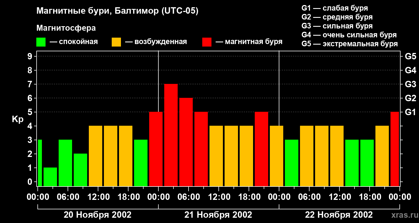419x223 pixels.
Task: Click the G1 — слабая буря line
Action: pyautogui.click(x=335, y=8)
